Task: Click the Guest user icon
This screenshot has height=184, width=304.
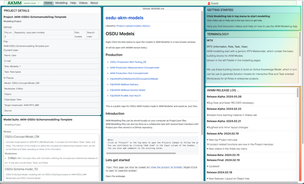Action: pos(209,3)
